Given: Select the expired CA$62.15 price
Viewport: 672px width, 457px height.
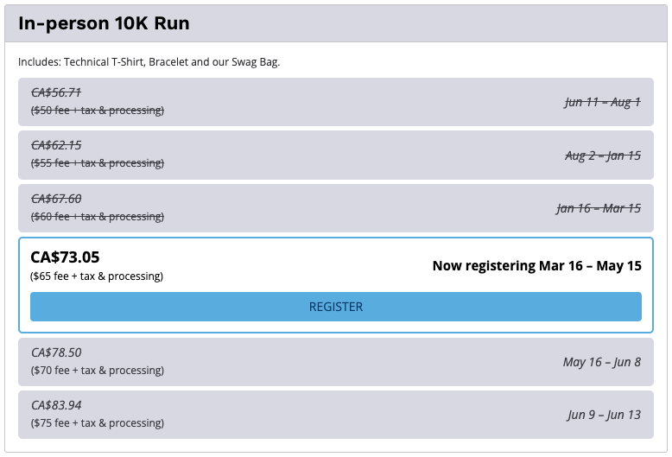Looking at the screenshot, I should tap(56, 145).
